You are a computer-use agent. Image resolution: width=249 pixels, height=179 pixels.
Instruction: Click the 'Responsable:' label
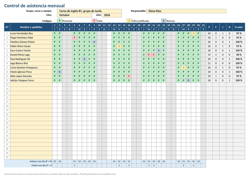pos(138,11)
